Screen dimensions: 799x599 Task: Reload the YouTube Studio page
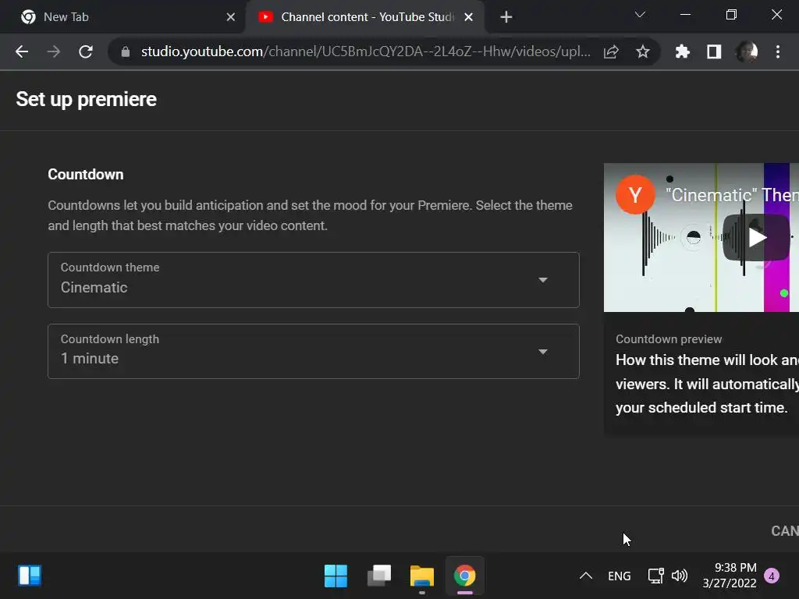[86, 51]
